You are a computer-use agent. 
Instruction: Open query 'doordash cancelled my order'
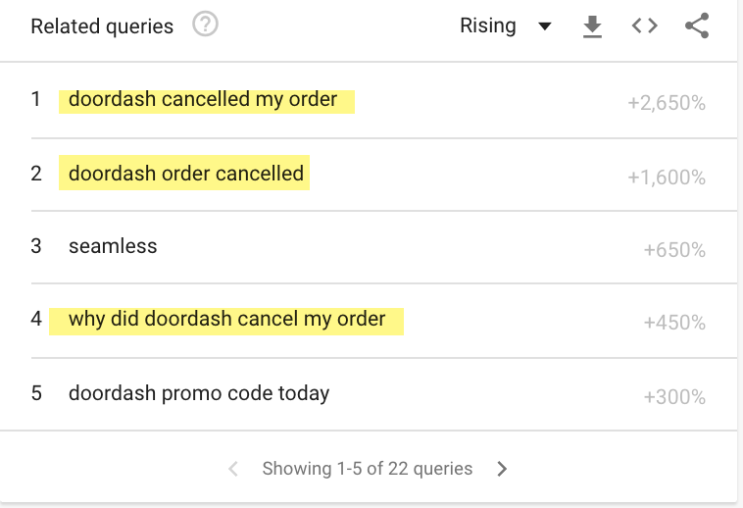[203, 99]
